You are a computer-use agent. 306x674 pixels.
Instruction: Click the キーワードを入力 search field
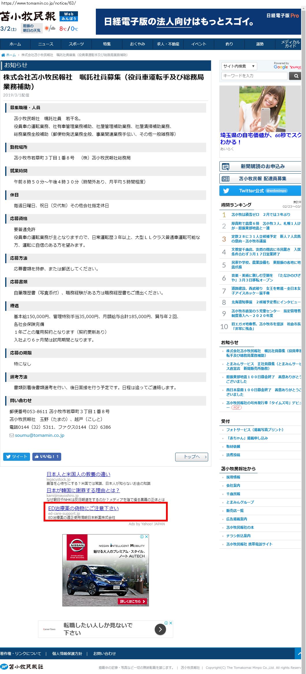[x=254, y=76]
